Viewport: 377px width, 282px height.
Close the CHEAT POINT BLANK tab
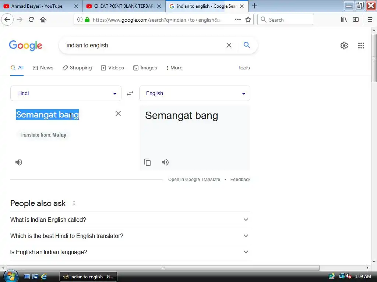pos(159,6)
